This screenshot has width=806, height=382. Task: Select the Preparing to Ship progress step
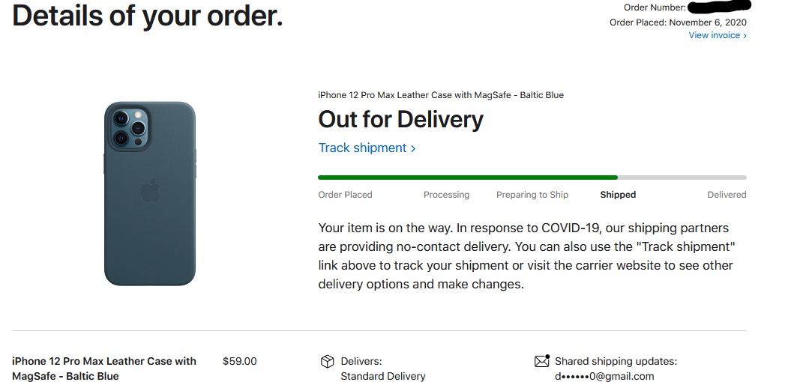[532, 195]
